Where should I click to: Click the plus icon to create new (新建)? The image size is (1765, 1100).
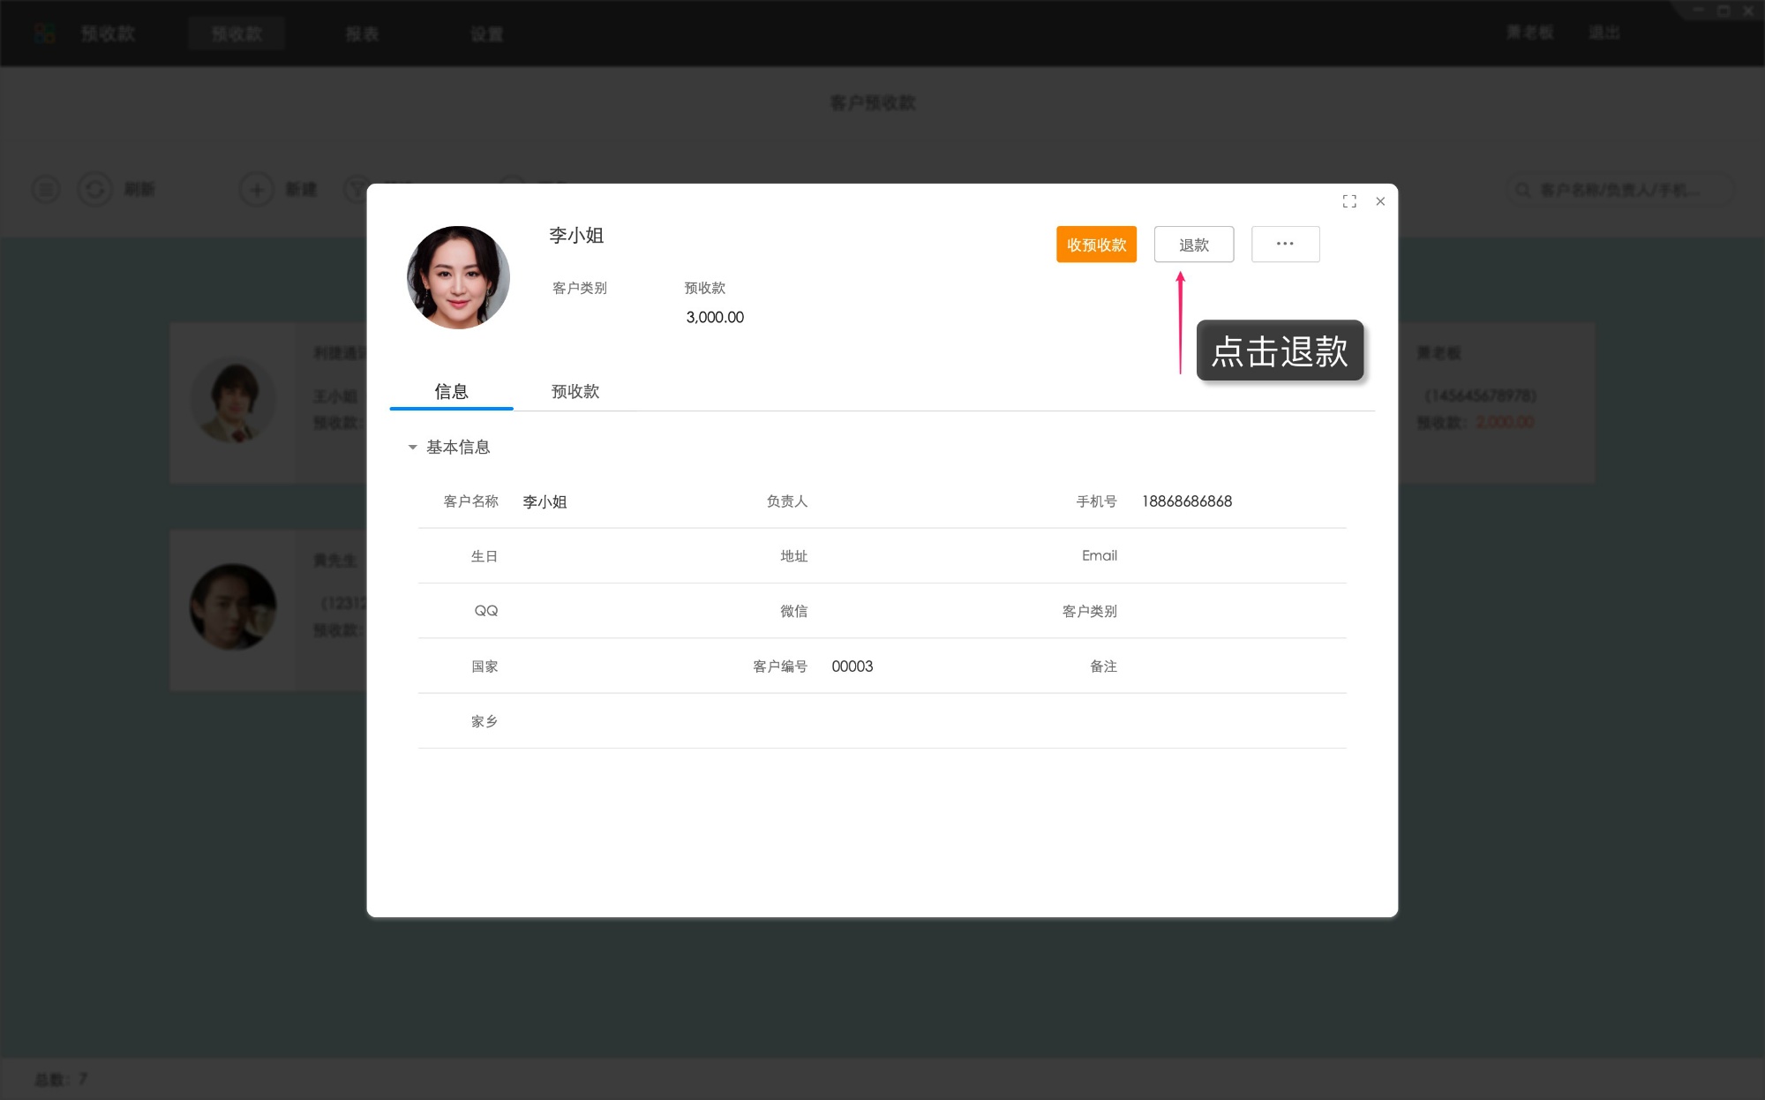point(256,189)
